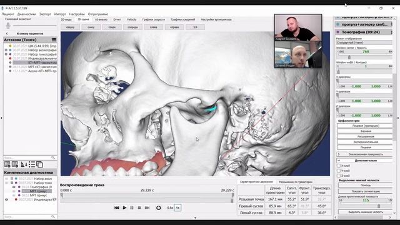Click the copy/duplicate windows icon
Viewport: 400px width, 225px height.
tap(39, 164)
